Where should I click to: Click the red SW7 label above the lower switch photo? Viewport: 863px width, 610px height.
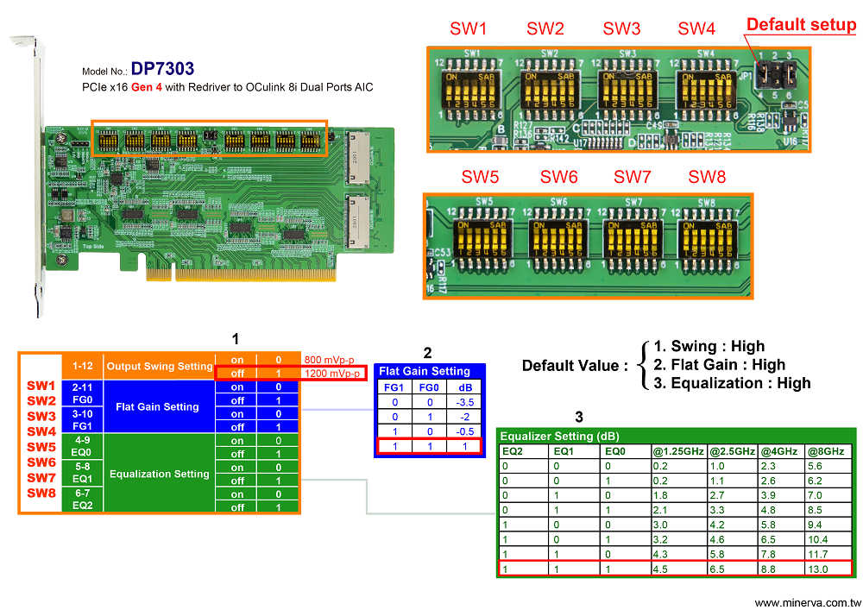coord(633,177)
